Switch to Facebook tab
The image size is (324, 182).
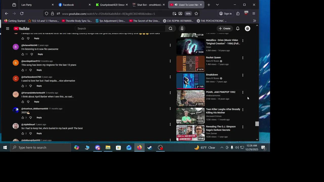pos(74,5)
